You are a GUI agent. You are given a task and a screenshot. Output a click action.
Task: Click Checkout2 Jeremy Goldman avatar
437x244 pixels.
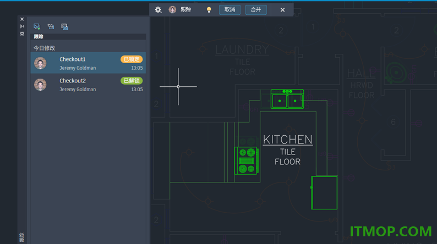(x=40, y=85)
